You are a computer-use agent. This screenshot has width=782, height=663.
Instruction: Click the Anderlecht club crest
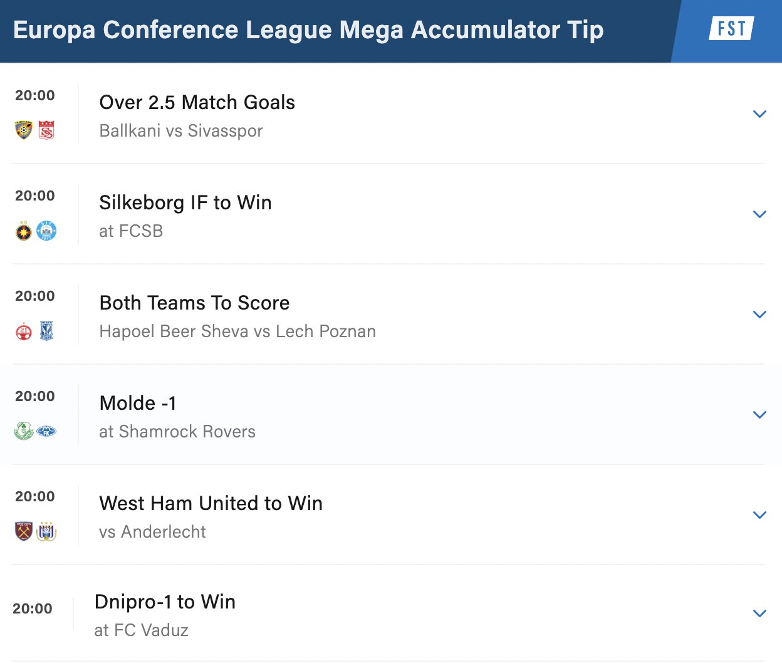46,531
